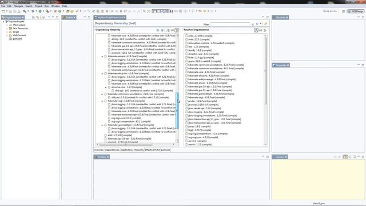Collapse all in Project Explorer toolbar
This screenshot has height=206, width=366.
click(33, 17)
